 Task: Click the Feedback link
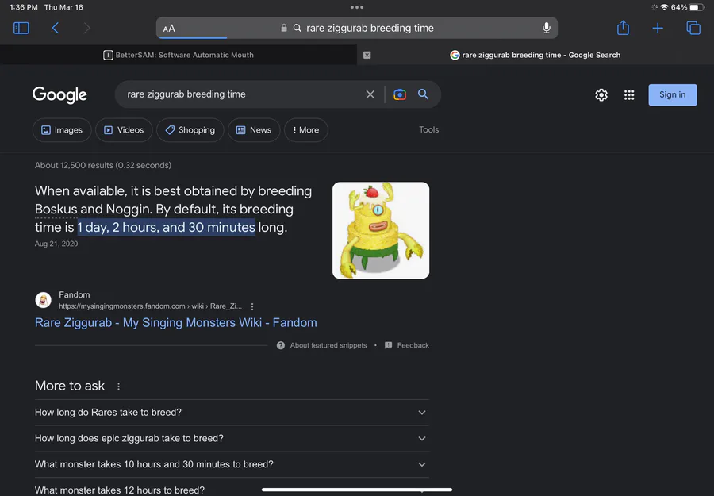point(407,345)
